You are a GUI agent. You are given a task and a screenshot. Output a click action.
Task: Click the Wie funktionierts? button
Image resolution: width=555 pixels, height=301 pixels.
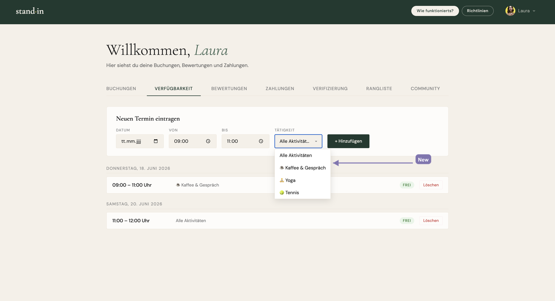[x=435, y=11]
